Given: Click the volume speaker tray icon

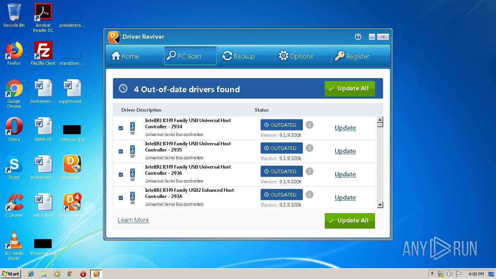Looking at the screenshot, I should tap(450, 274).
